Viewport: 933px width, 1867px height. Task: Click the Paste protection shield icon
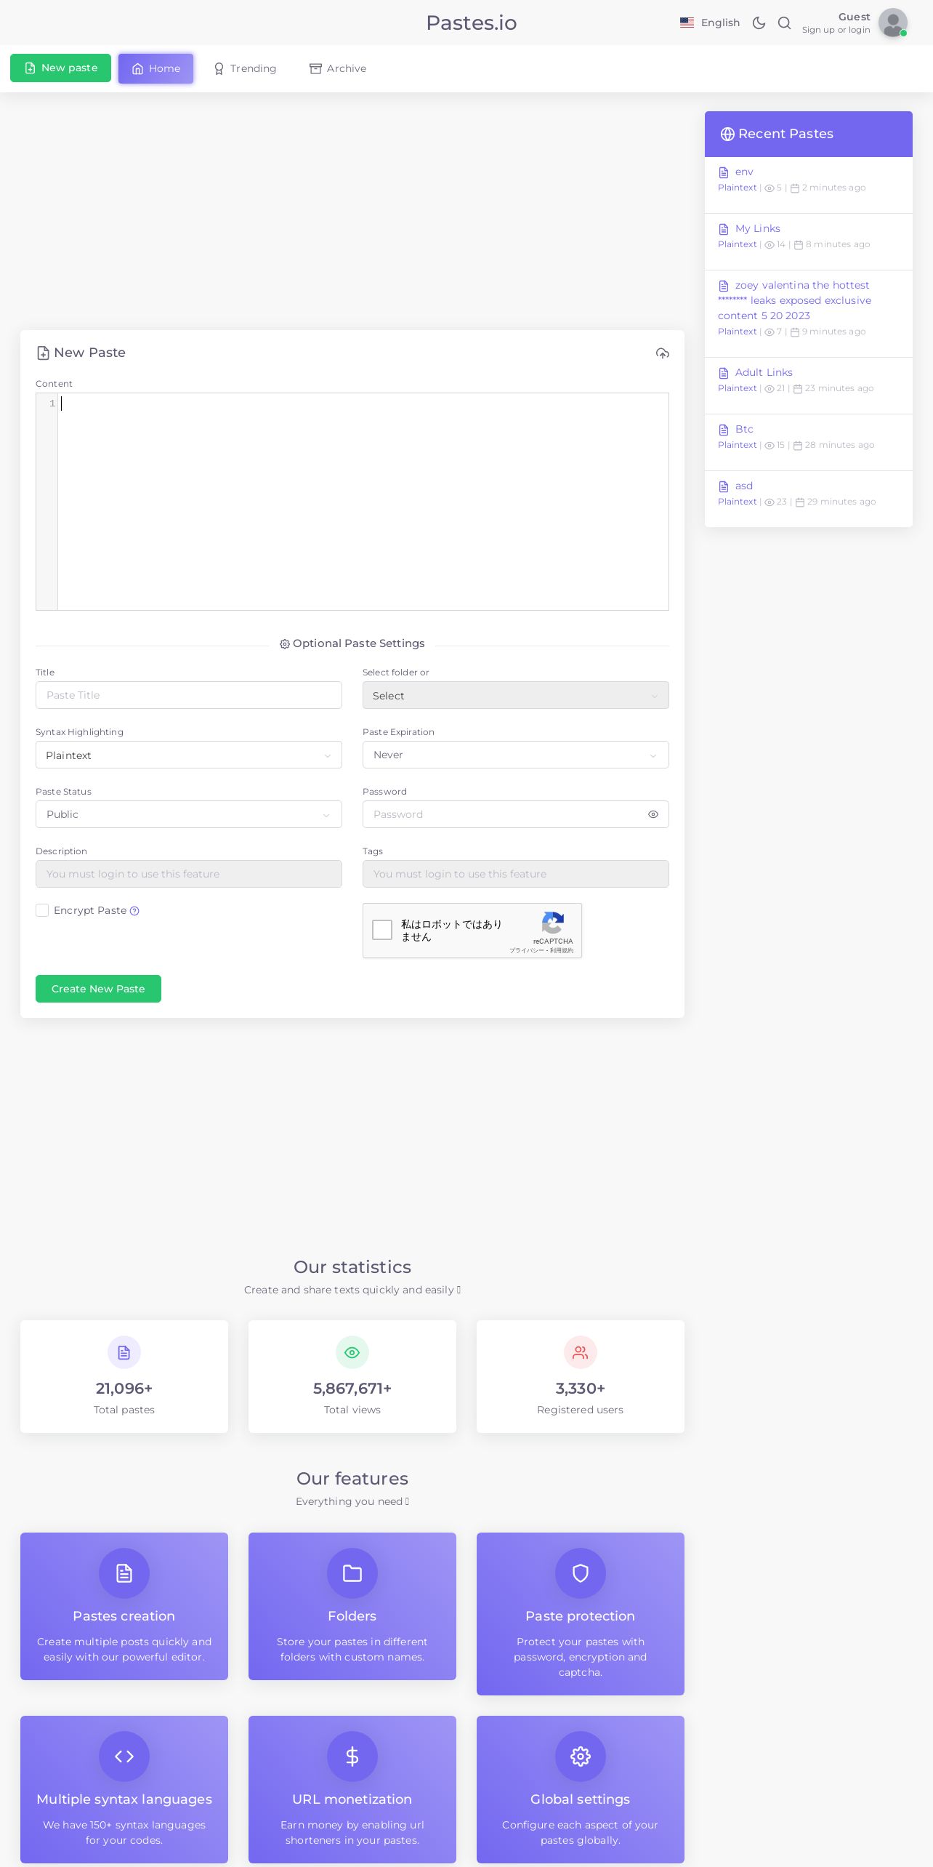tap(581, 1573)
